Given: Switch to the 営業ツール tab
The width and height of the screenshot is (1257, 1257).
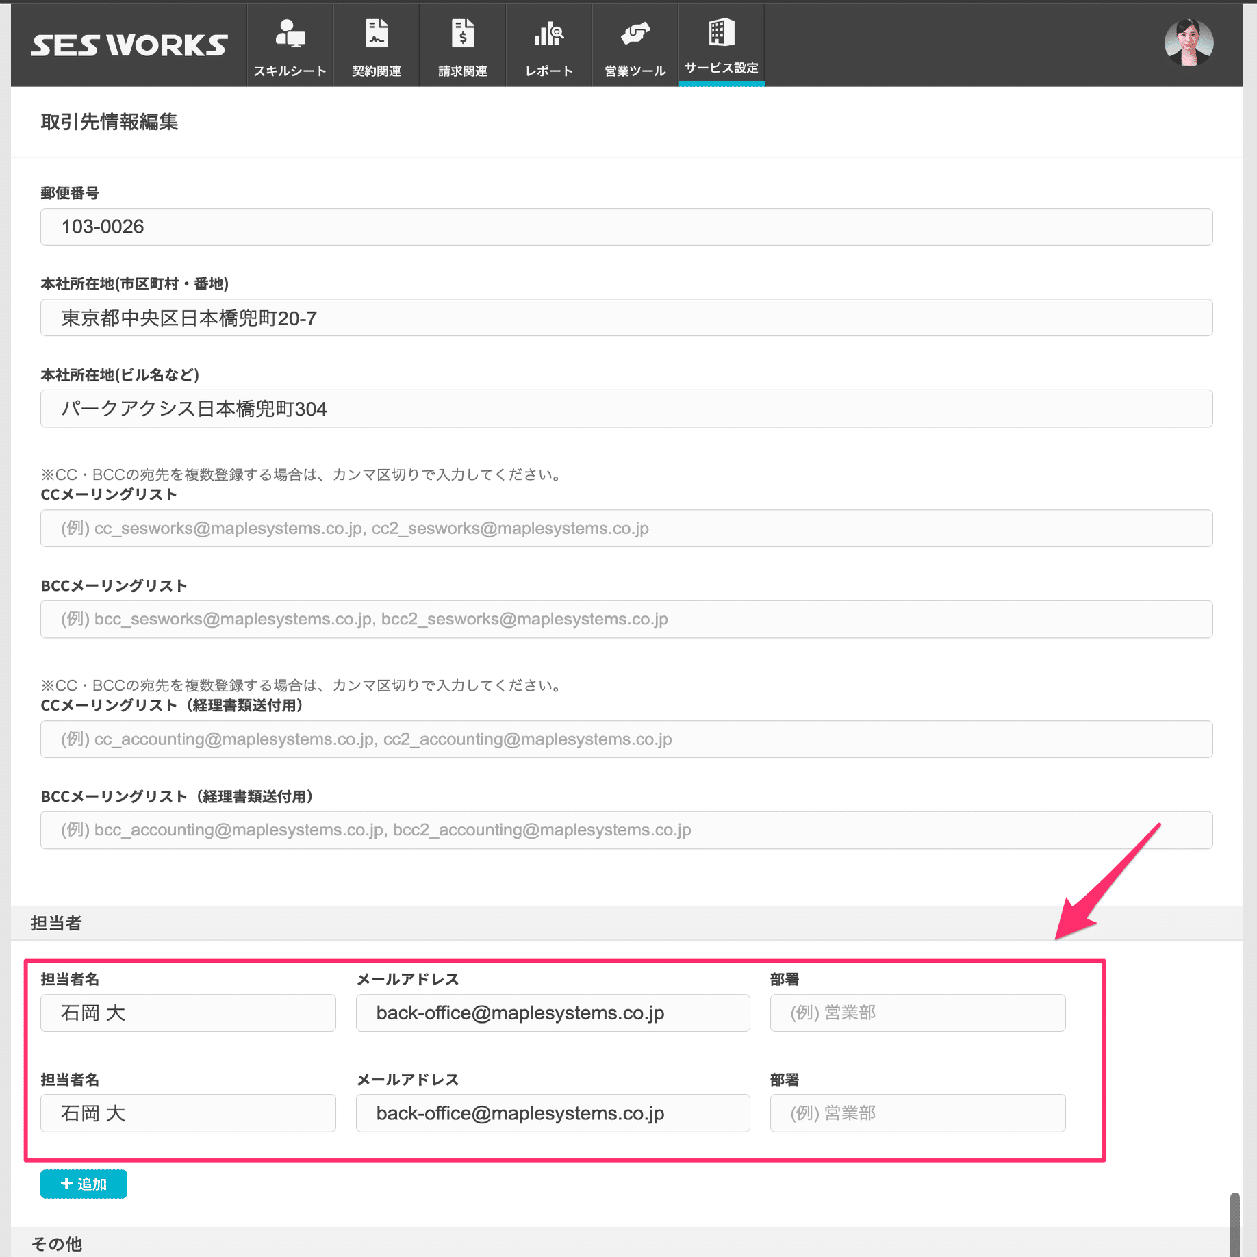Looking at the screenshot, I should [x=635, y=45].
